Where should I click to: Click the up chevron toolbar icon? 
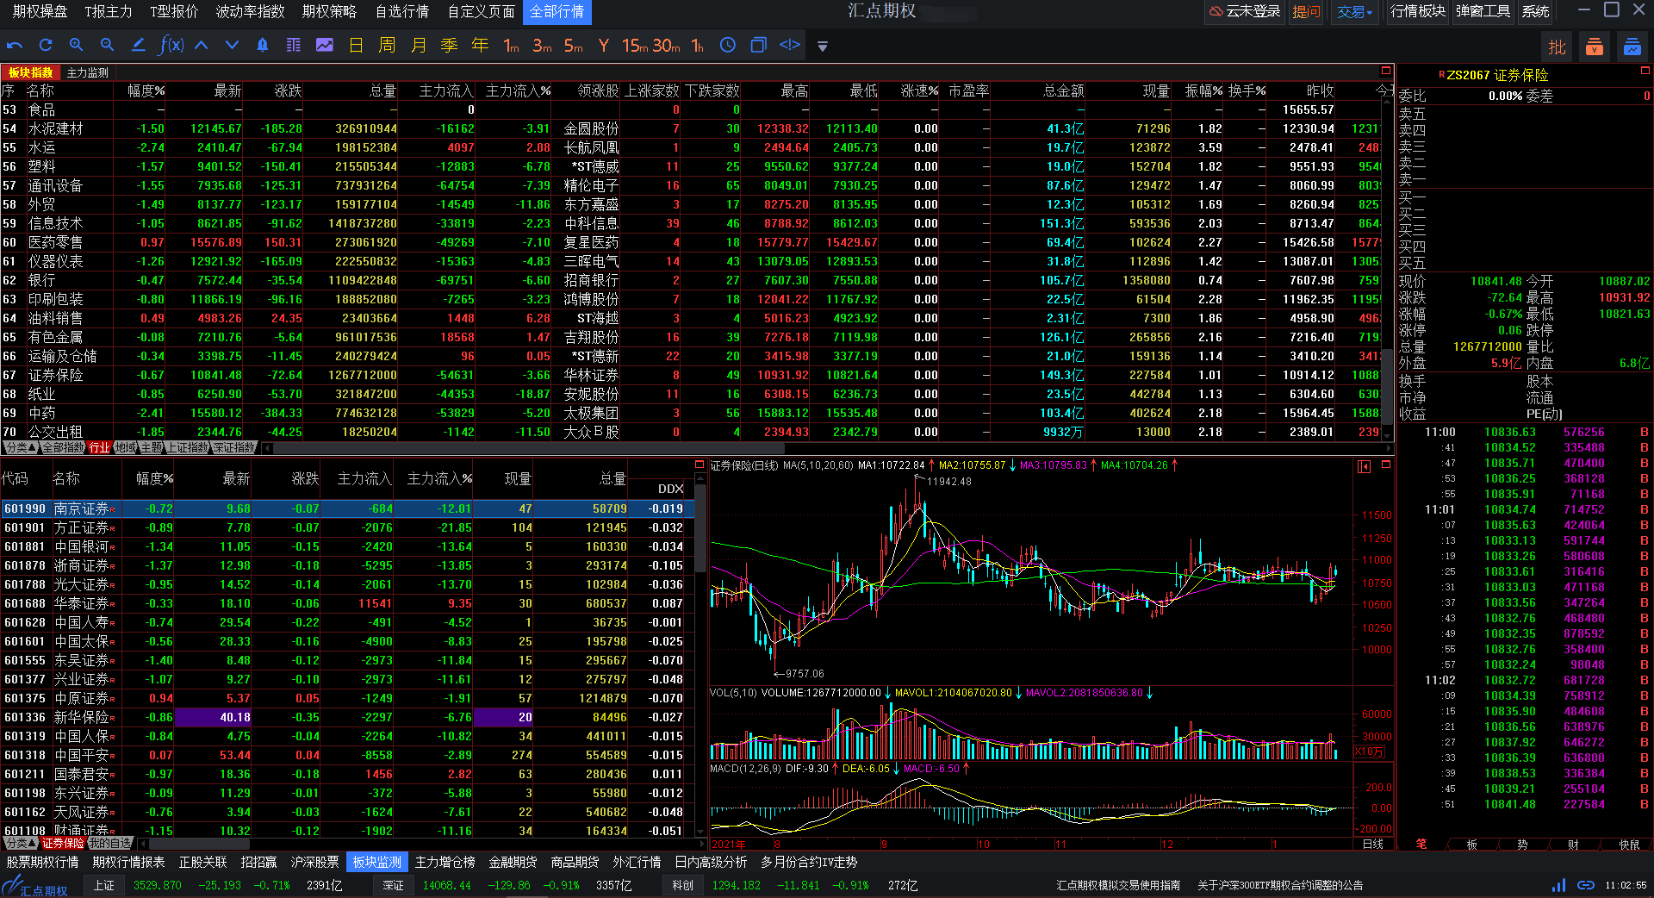pyautogui.click(x=202, y=45)
